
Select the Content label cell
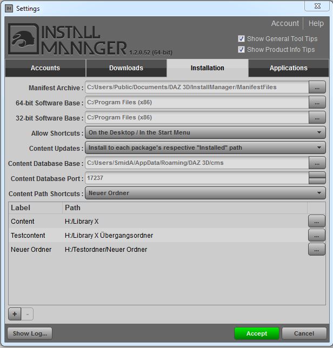(22, 221)
